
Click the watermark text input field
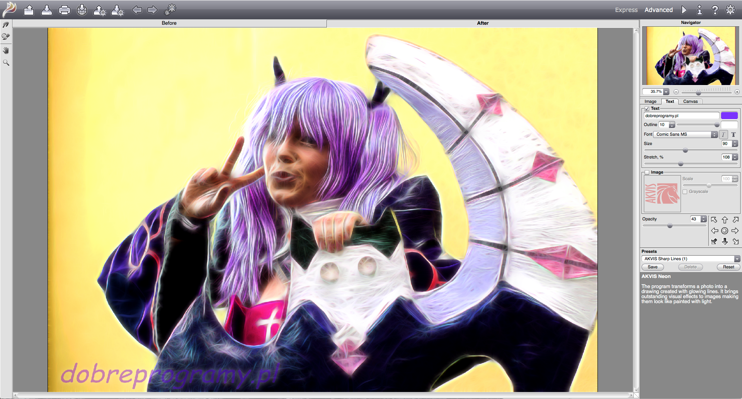coord(681,116)
